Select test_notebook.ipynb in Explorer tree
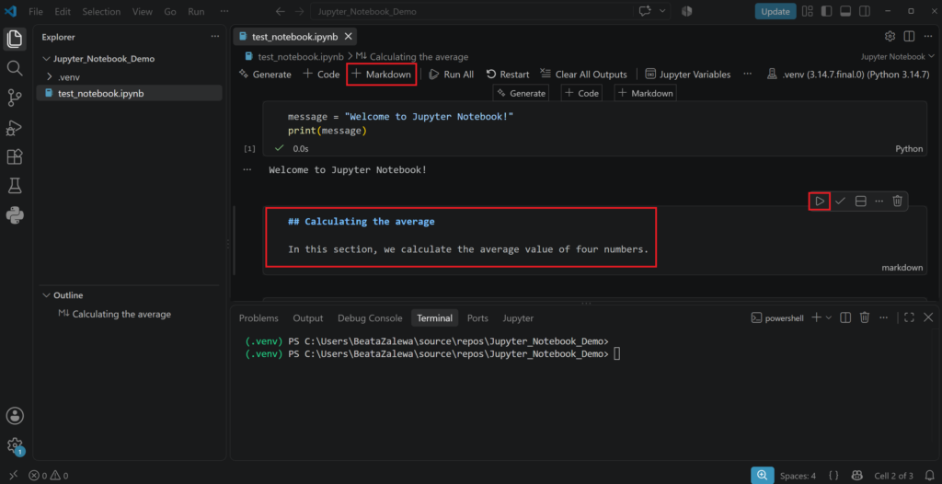This screenshot has height=484, width=942. [x=129, y=93]
